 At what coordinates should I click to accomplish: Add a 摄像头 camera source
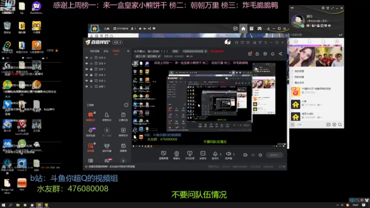click(x=177, y=155)
